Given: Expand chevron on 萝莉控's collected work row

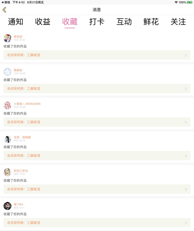Looking at the screenshot, I should pos(186,55).
